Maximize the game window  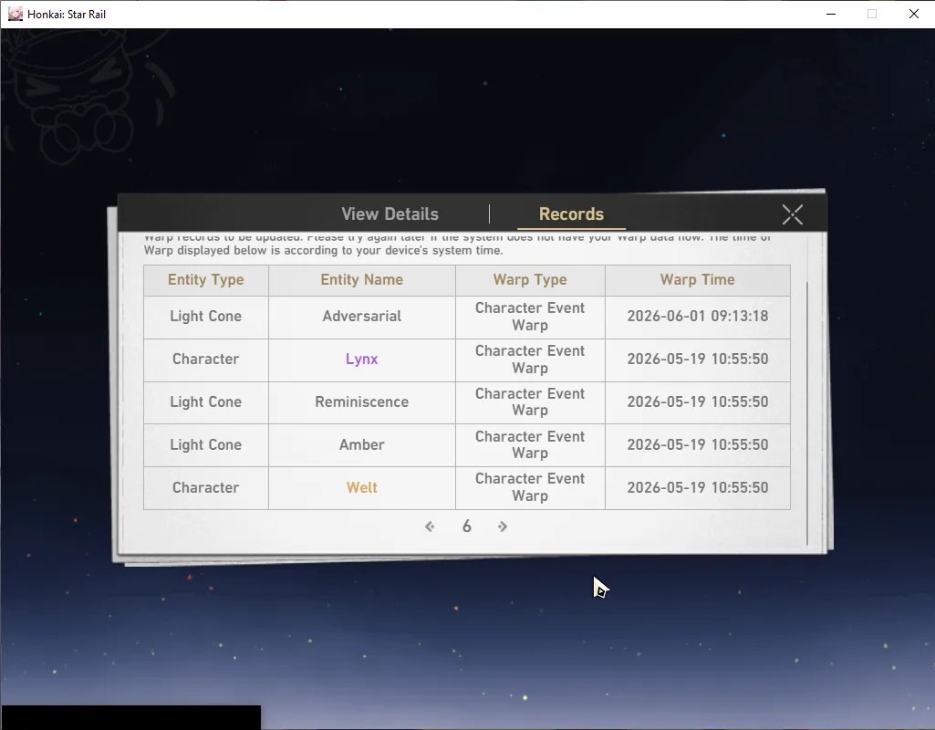coord(872,14)
